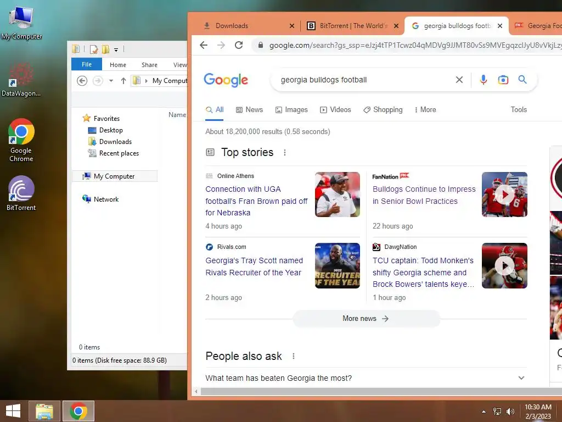Switch to Videos results
562x422 pixels.
tap(335, 110)
